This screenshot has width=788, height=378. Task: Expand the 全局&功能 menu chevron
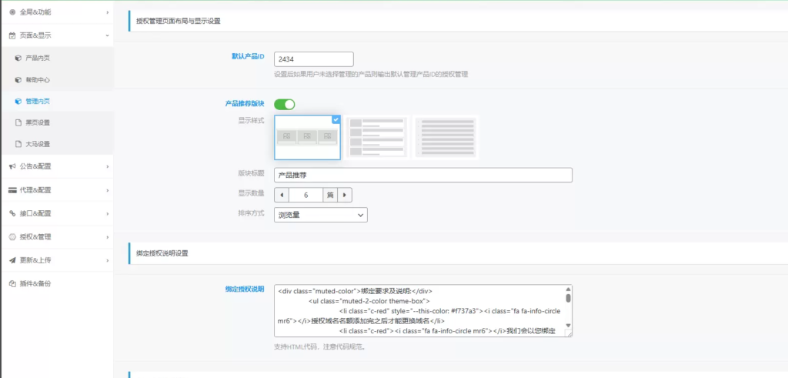[x=108, y=12]
